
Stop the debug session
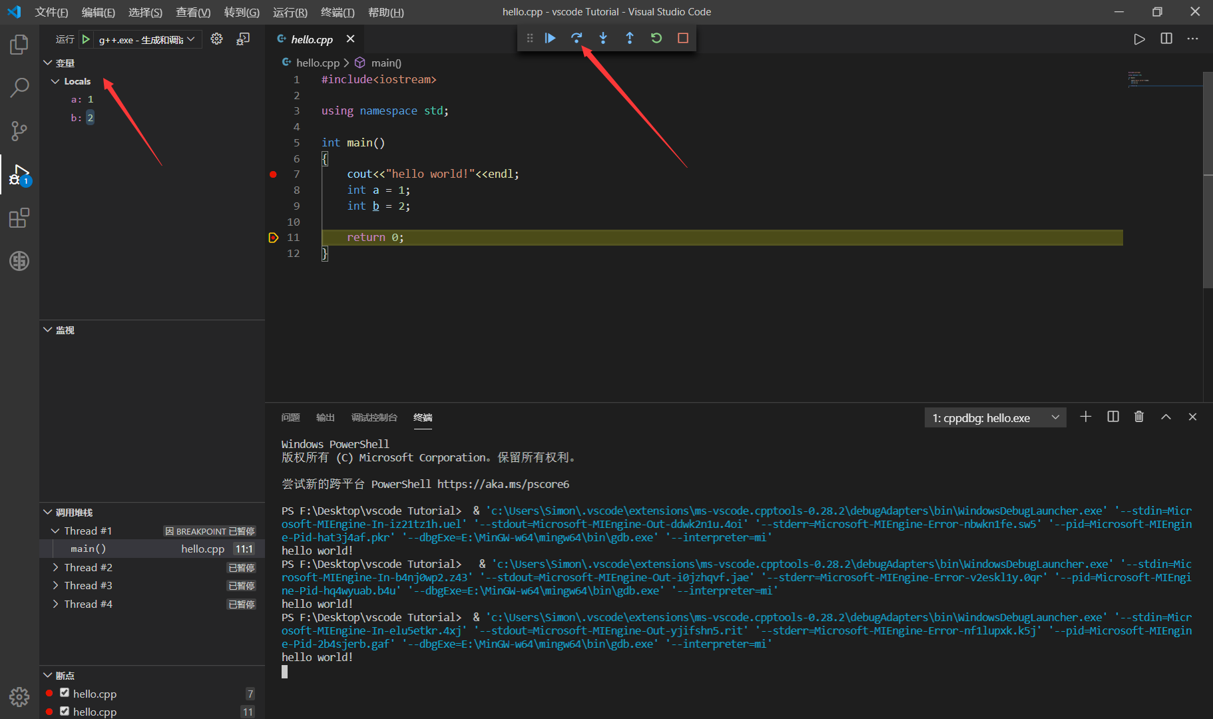[x=683, y=38]
